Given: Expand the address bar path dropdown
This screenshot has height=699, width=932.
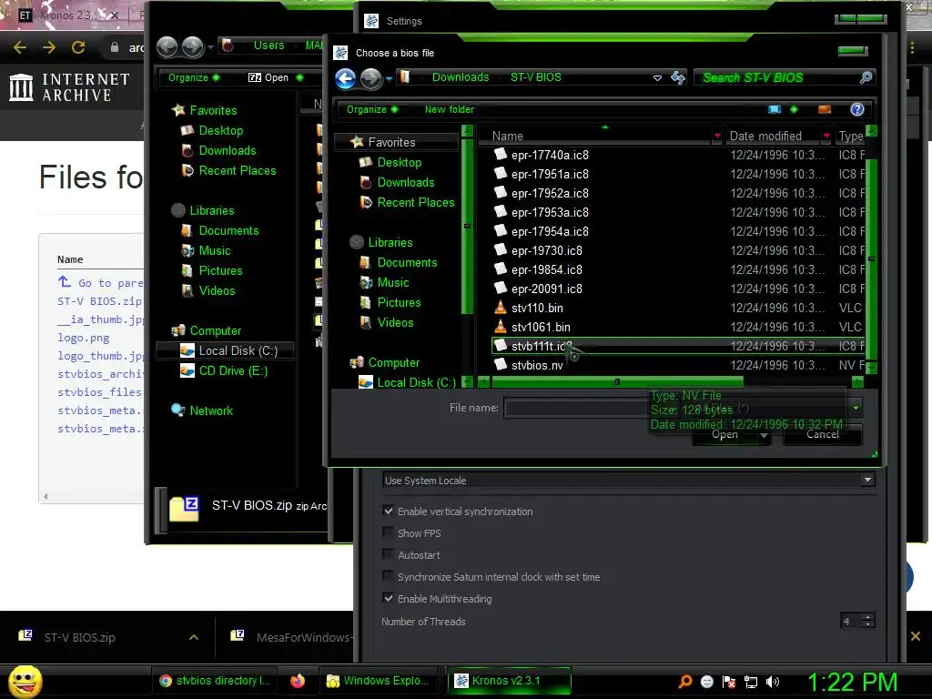Looking at the screenshot, I should (657, 78).
